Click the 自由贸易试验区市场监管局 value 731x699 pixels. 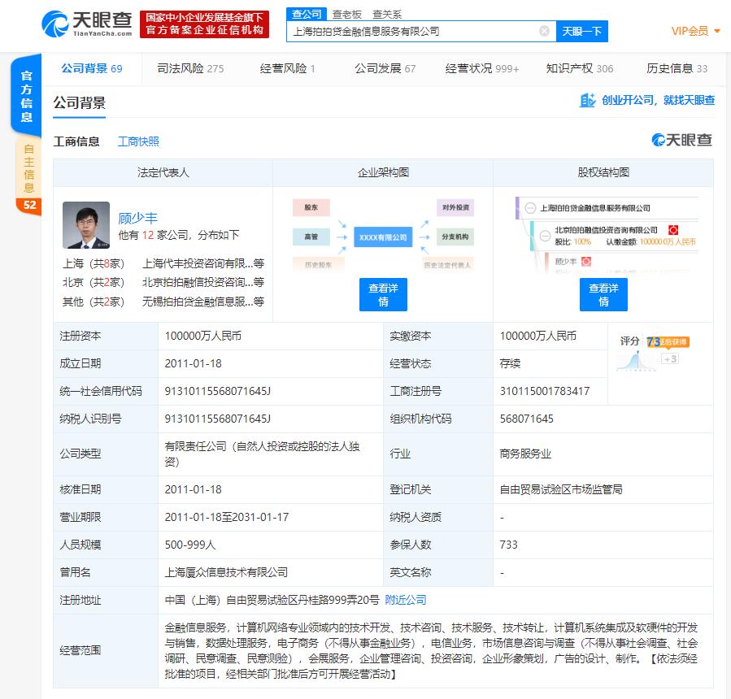tap(561, 489)
